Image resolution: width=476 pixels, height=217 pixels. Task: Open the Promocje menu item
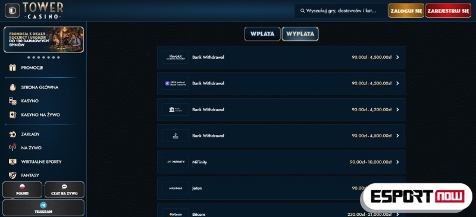[32, 68]
